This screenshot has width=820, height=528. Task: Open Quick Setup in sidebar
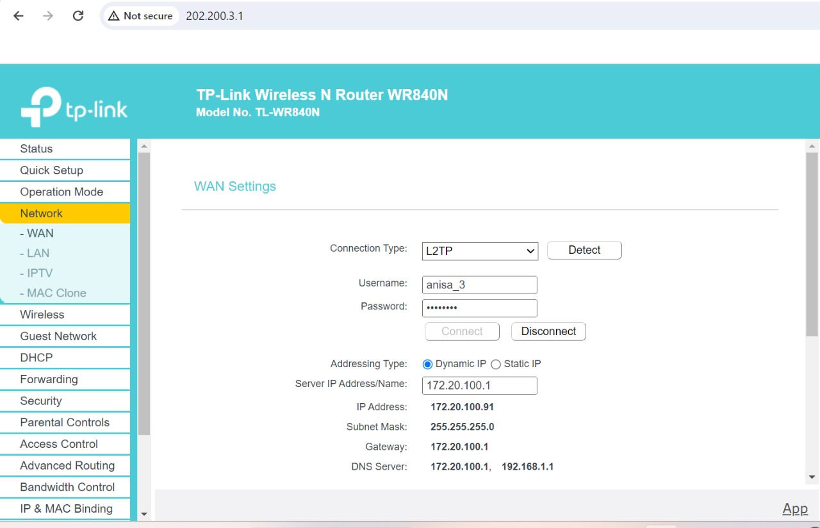65,170
